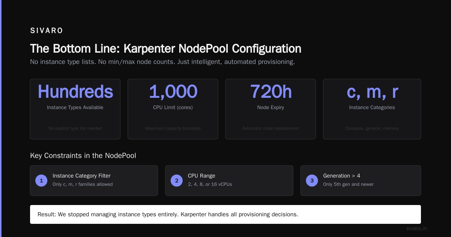Select the c, m, r Instance Categories card
The width and height of the screenshot is (451, 237).
click(372, 109)
